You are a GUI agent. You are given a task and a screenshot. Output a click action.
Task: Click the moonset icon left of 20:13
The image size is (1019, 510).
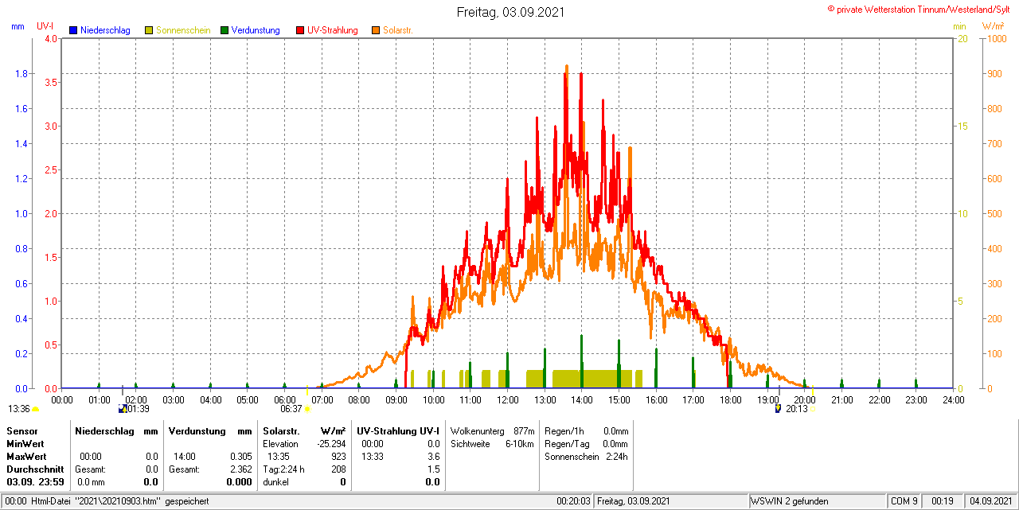[x=778, y=409]
